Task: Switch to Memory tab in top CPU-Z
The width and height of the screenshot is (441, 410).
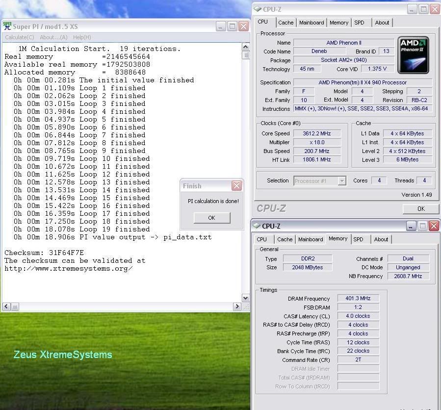Action: coord(339,23)
